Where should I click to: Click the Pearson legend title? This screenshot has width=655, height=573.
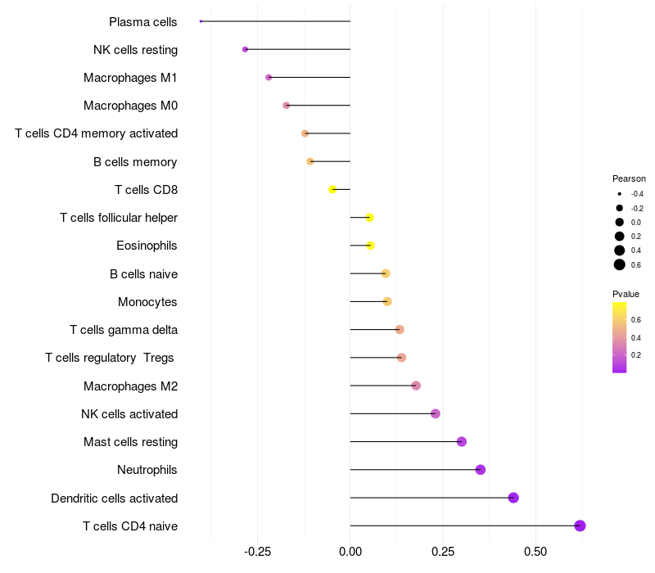coord(629,178)
